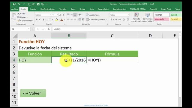
Task: Open the font color dropdown arrow
Action: pos(64,19)
